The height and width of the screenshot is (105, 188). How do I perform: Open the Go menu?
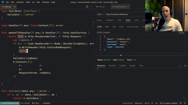click(x=33, y=2)
